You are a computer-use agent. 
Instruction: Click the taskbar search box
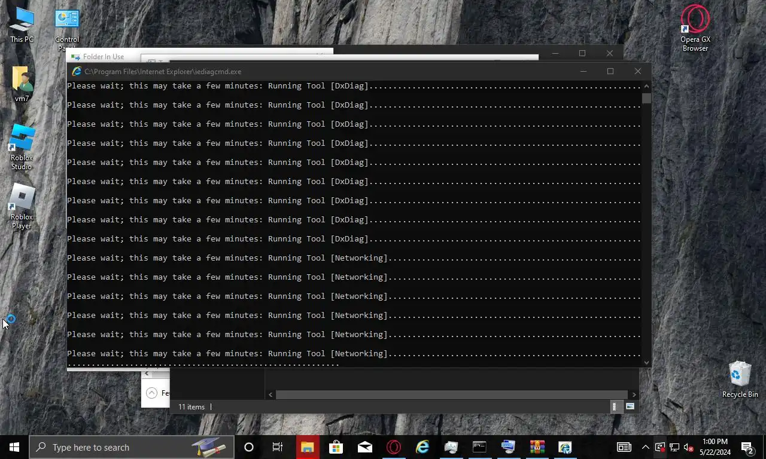click(x=132, y=447)
